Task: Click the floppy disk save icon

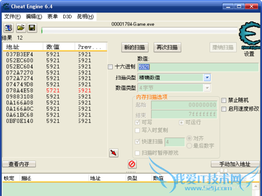Action: click(32, 28)
